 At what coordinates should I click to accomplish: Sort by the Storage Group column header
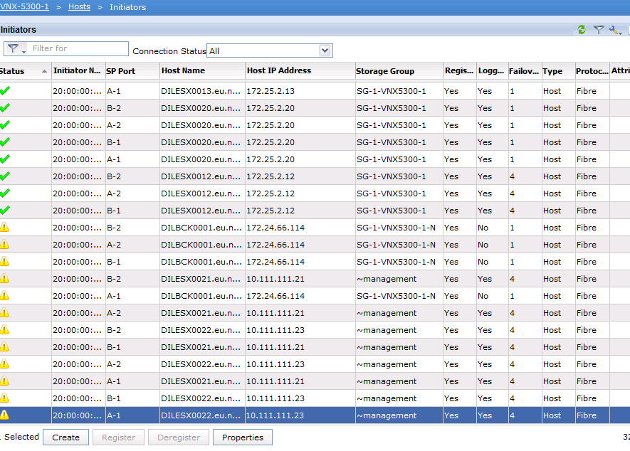tap(399, 71)
